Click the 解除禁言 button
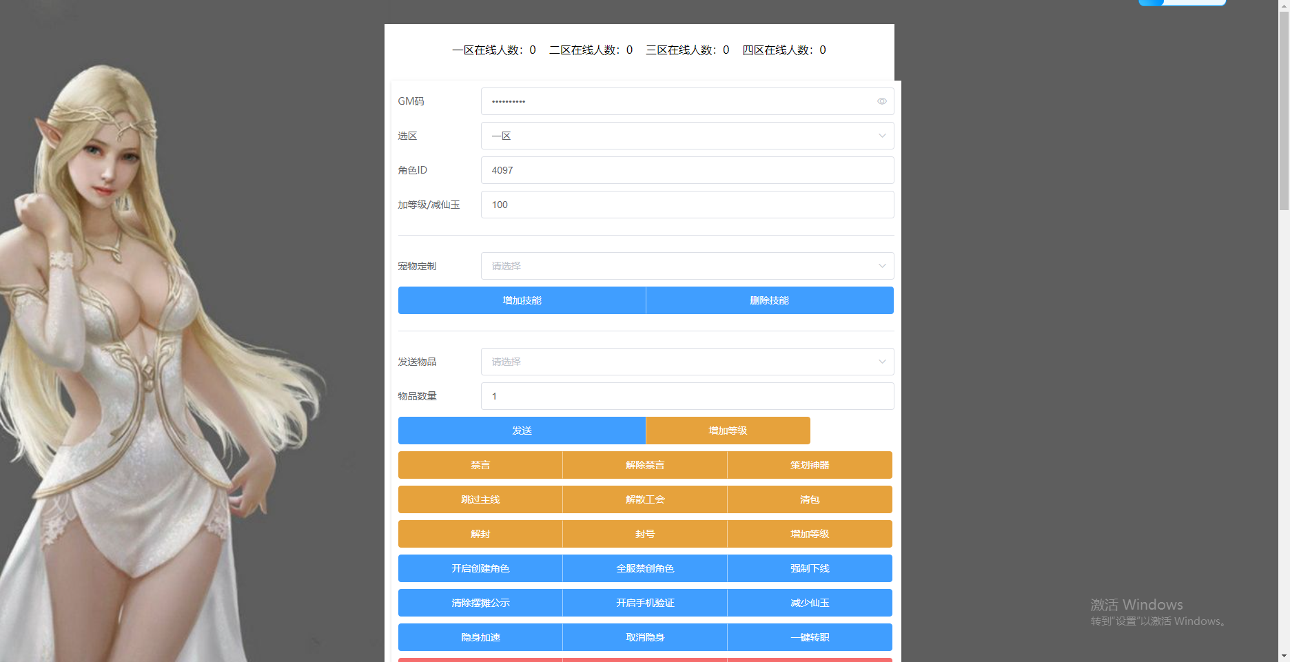This screenshot has height=662, width=1290. click(x=645, y=465)
